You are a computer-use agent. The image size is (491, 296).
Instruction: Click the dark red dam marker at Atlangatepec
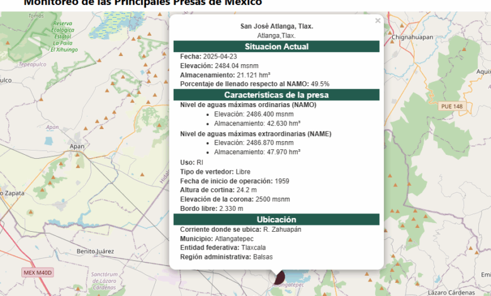pos(278,276)
